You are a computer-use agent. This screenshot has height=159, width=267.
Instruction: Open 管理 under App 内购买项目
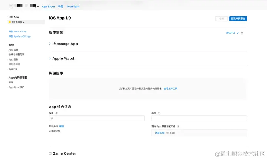tap(11, 82)
